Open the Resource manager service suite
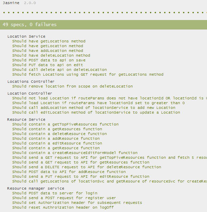Viewport: 207px width, 212px height. coord(36,188)
